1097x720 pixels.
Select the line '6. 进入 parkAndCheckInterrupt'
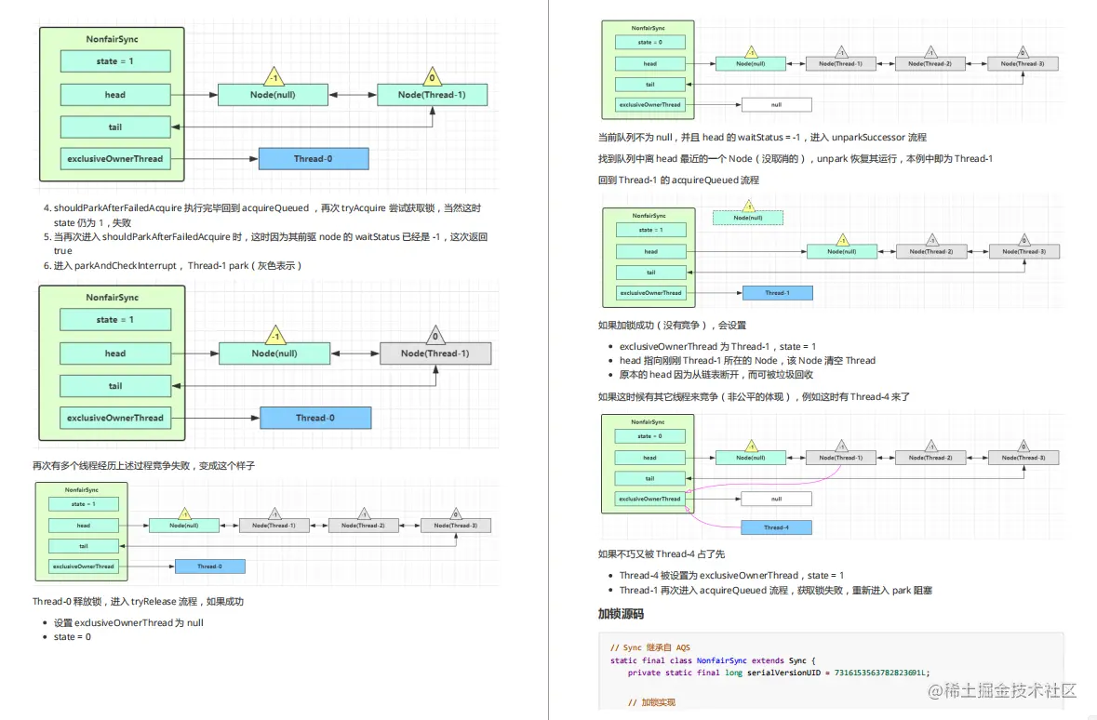(x=172, y=266)
